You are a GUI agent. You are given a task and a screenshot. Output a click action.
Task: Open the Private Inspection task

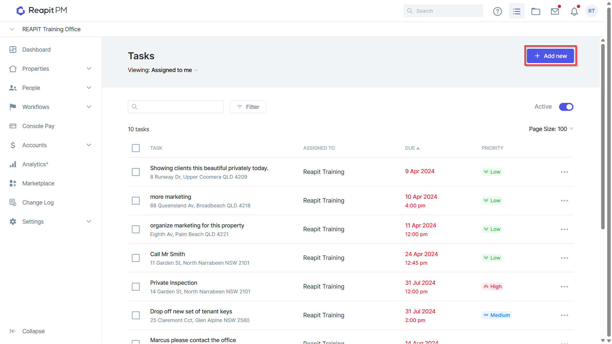click(174, 283)
